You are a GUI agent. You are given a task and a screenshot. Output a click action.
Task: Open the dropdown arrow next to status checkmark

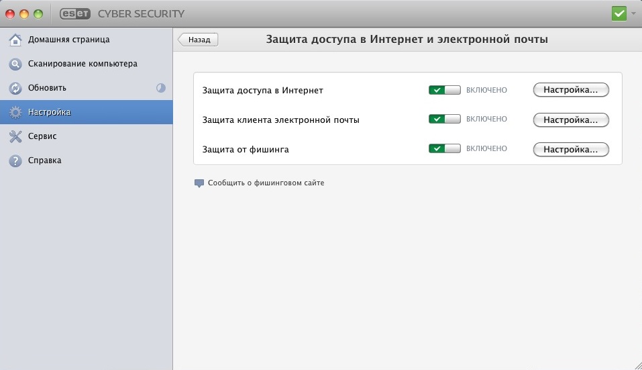[x=633, y=13]
